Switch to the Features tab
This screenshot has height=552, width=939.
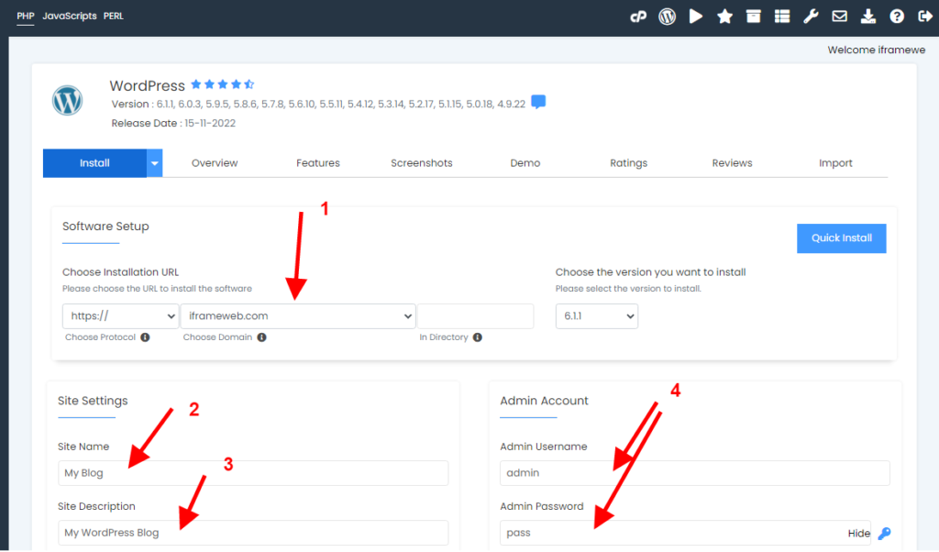pos(318,163)
